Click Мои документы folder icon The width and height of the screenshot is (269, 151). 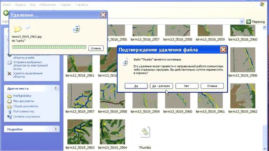click(x=9, y=101)
